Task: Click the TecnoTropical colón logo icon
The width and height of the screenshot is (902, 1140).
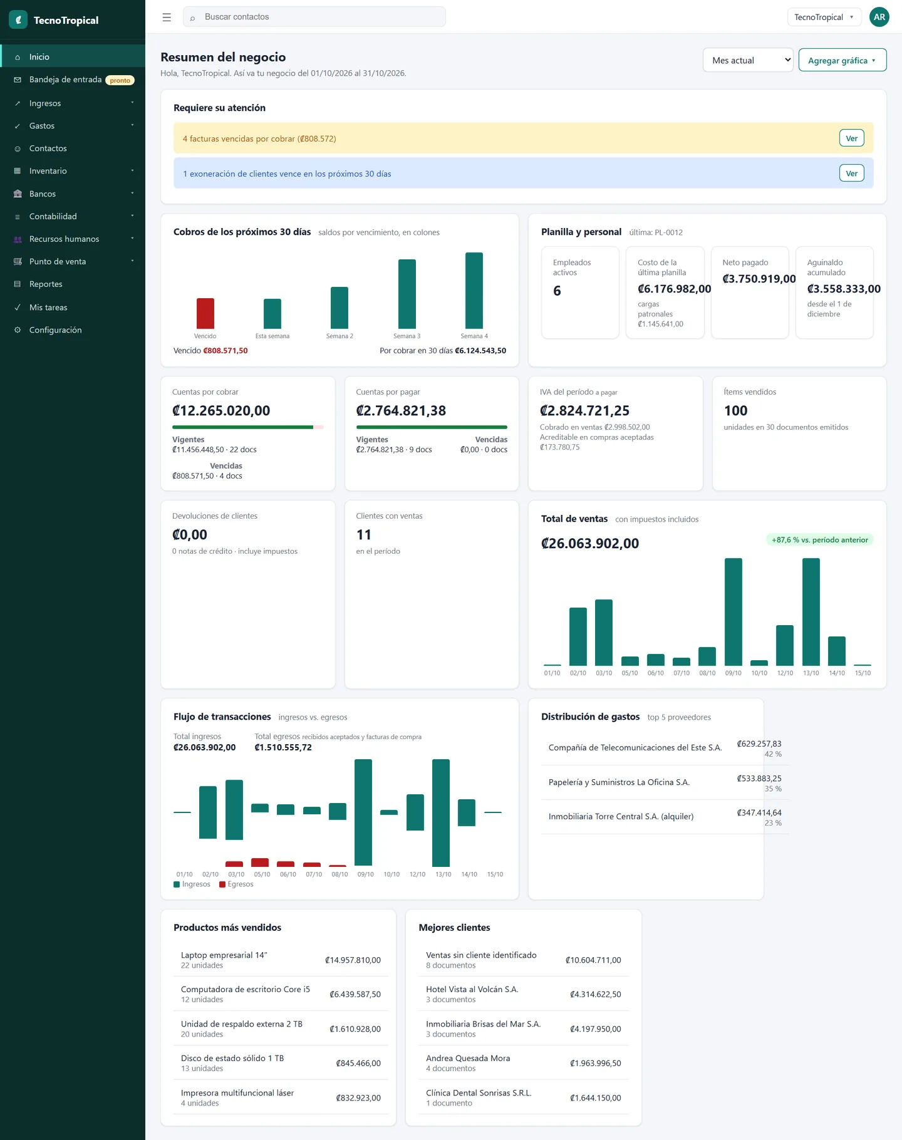Action: point(18,20)
